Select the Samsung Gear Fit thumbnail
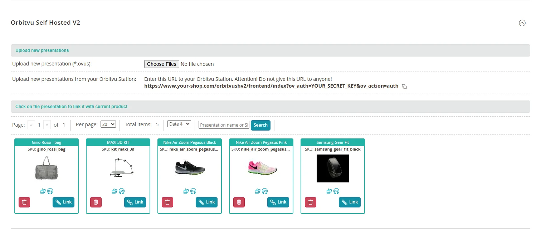Screen dimensions: 541x240 click(x=333, y=168)
